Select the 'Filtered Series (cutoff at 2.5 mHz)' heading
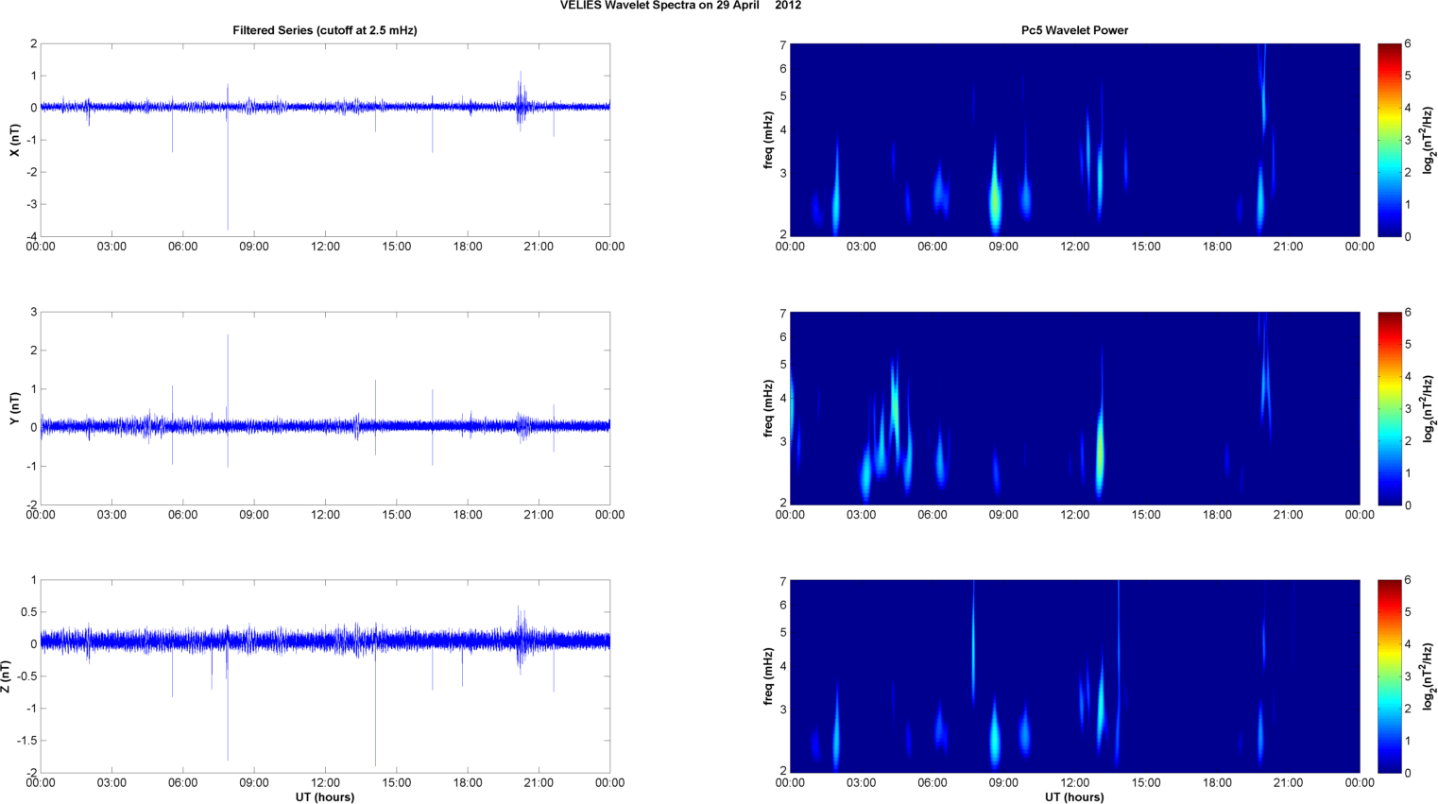Screen dimensions: 1438x804 (x=325, y=30)
